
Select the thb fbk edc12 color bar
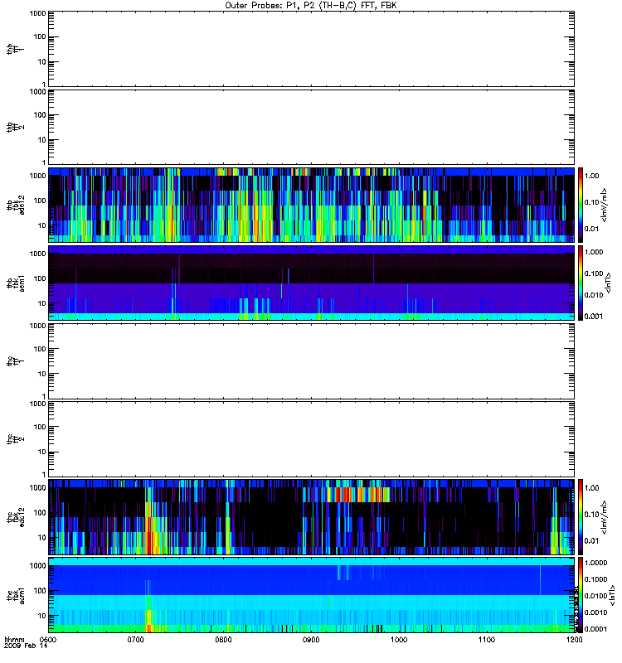click(x=581, y=205)
